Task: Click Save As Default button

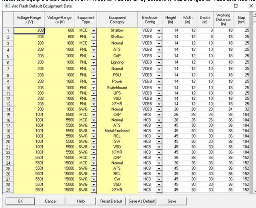Action: pyautogui.click(x=141, y=201)
